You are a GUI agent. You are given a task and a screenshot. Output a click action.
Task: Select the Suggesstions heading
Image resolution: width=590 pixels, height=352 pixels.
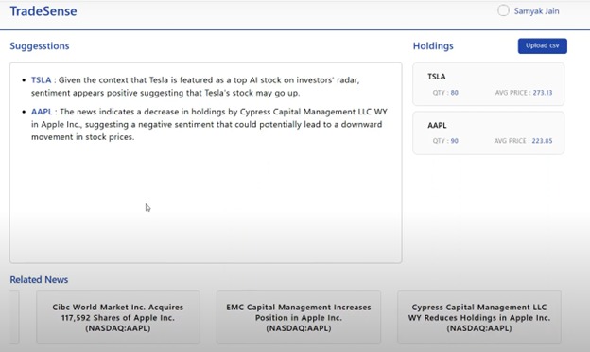click(x=40, y=46)
